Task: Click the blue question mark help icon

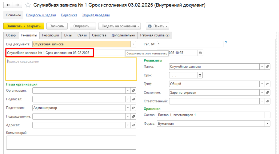Action: coord(226,43)
